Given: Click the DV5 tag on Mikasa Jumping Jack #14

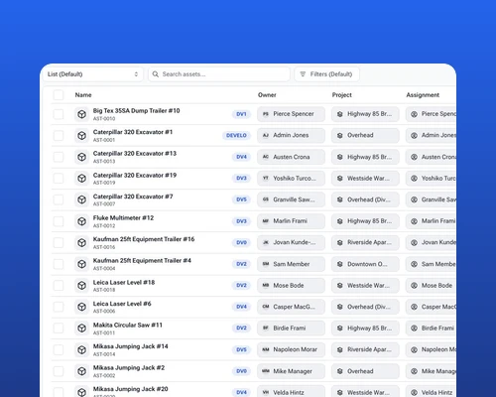Looking at the screenshot, I should click(x=241, y=349).
